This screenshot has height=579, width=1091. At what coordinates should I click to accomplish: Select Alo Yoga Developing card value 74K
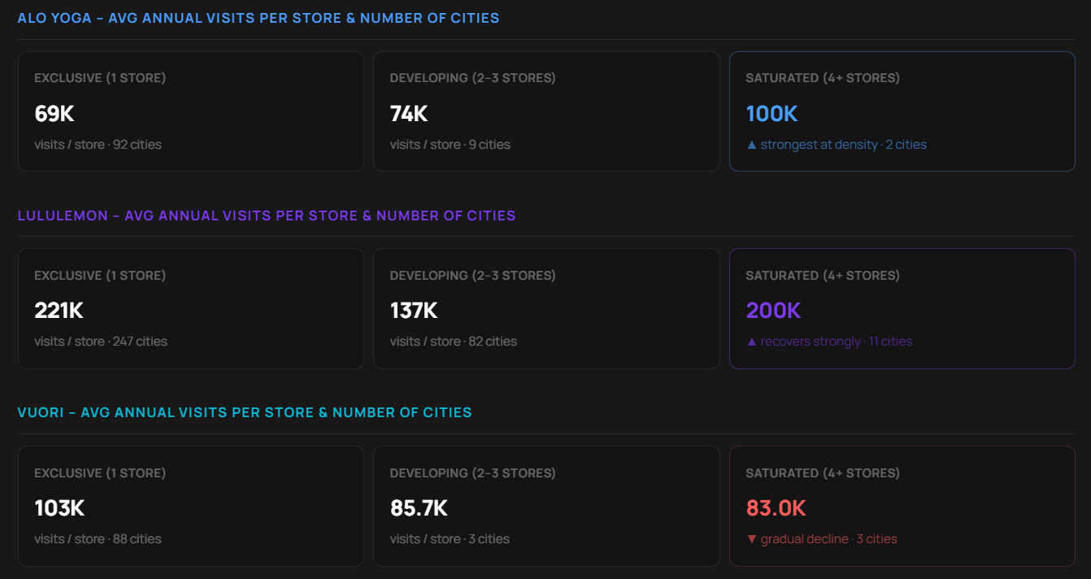pyautogui.click(x=409, y=114)
